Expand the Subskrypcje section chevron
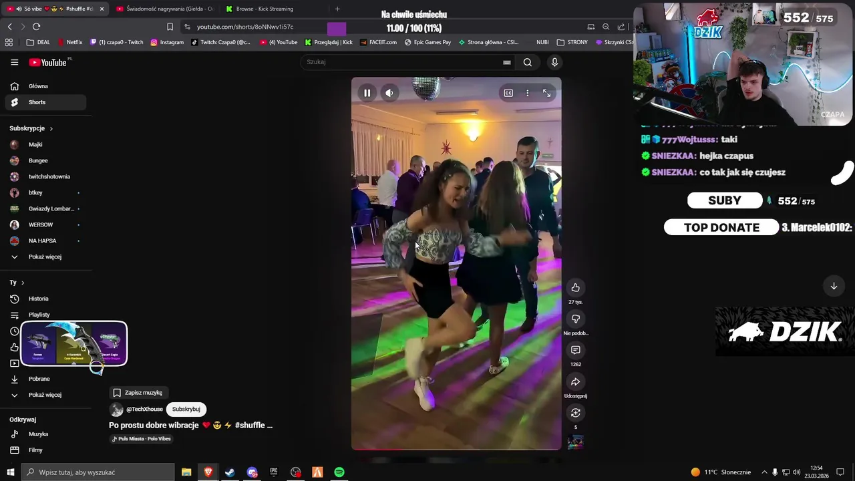 point(51,128)
